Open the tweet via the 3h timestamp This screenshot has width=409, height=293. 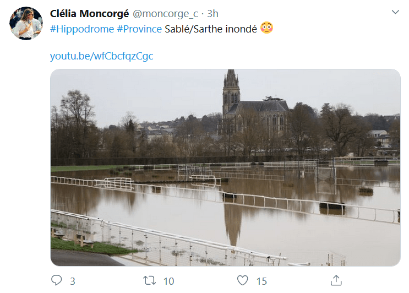click(213, 13)
